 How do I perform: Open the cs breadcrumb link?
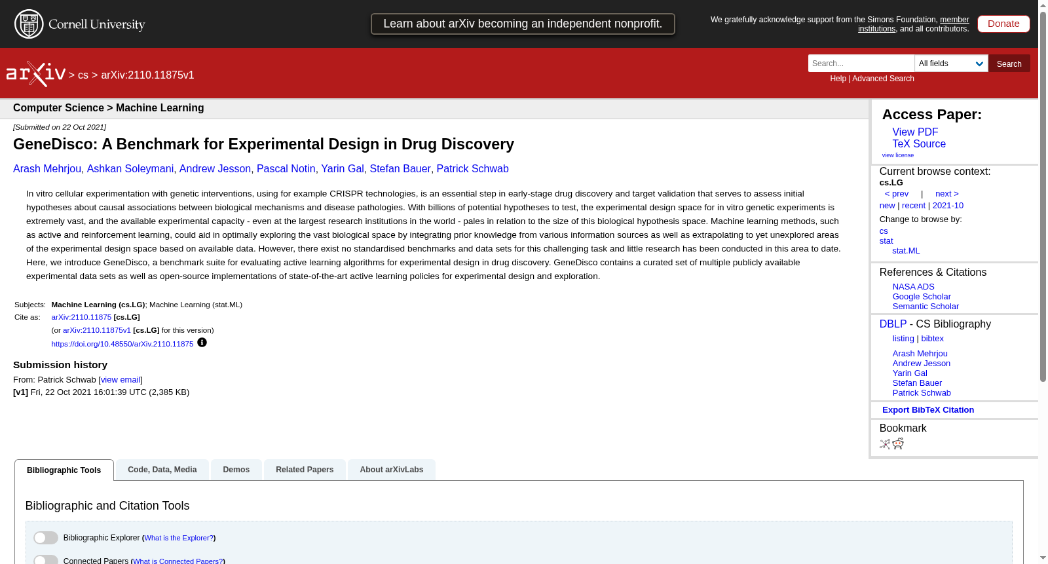[x=83, y=75]
